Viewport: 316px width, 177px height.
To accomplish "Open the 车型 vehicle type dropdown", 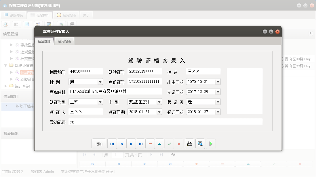I will (159, 102).
